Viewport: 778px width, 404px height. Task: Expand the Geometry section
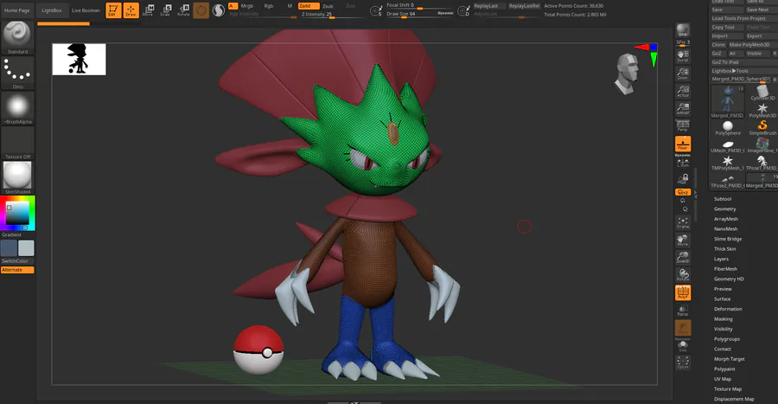click(725, 209)
